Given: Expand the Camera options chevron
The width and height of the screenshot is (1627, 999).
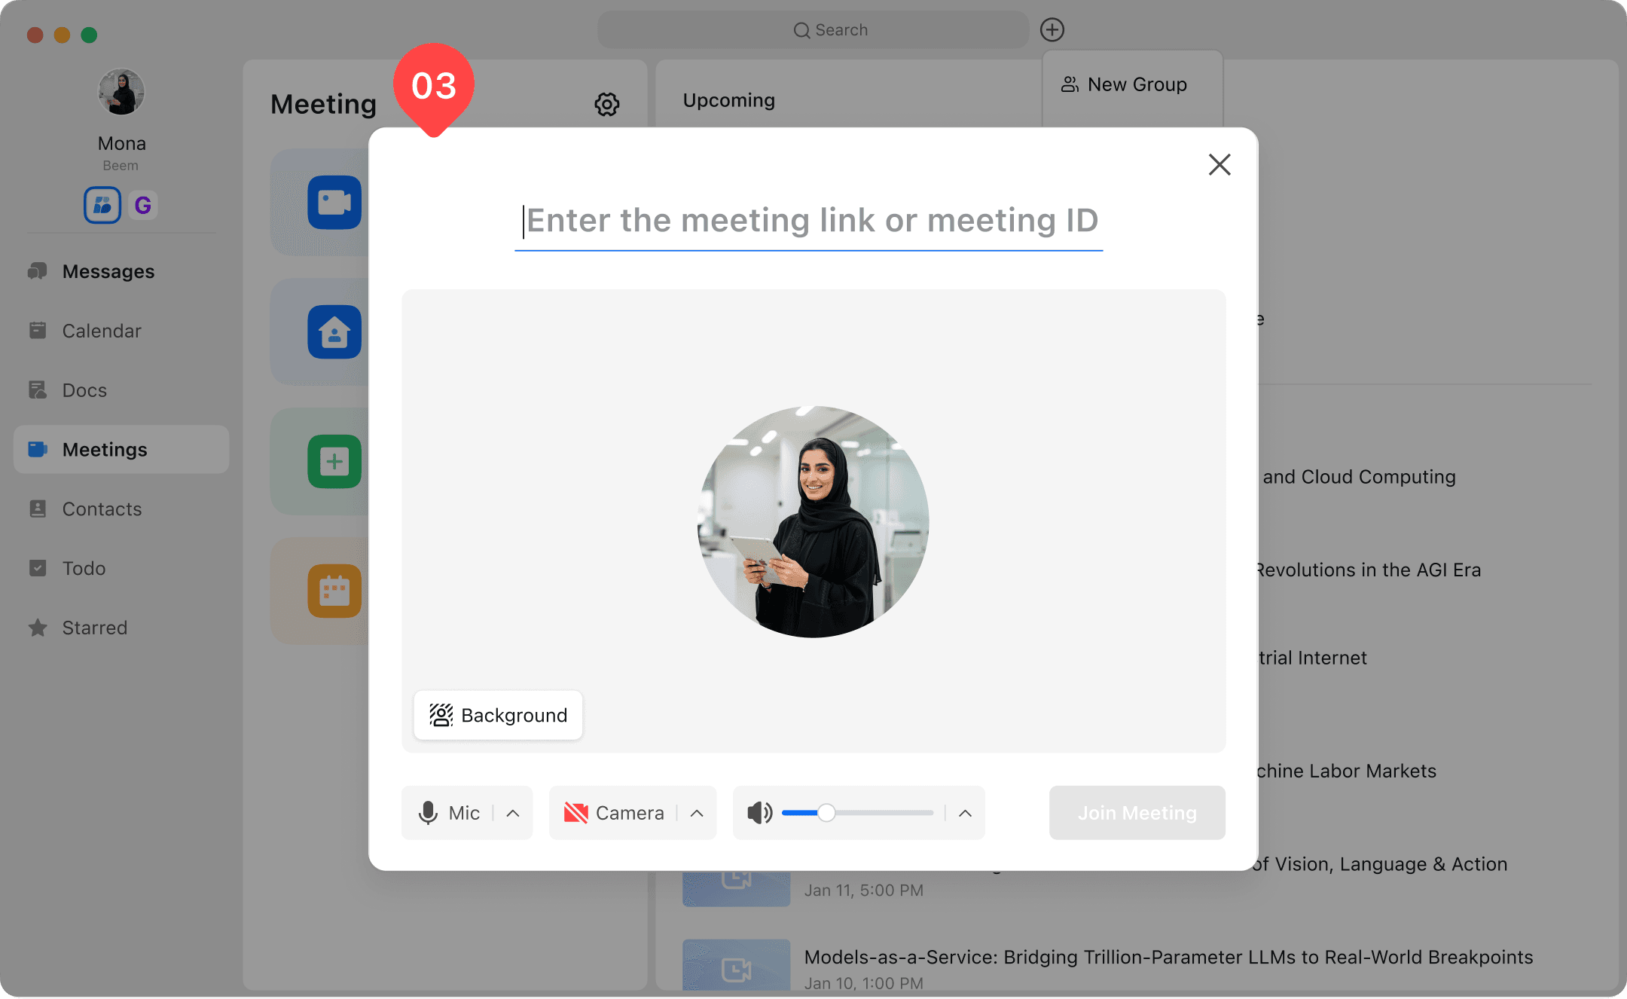Looking at the screenshot, I should click(x=697, y=813).
